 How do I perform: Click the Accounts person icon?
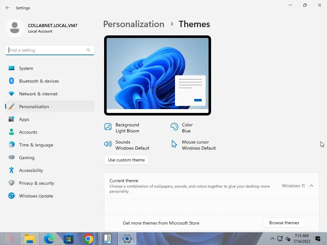pos(11,132)
